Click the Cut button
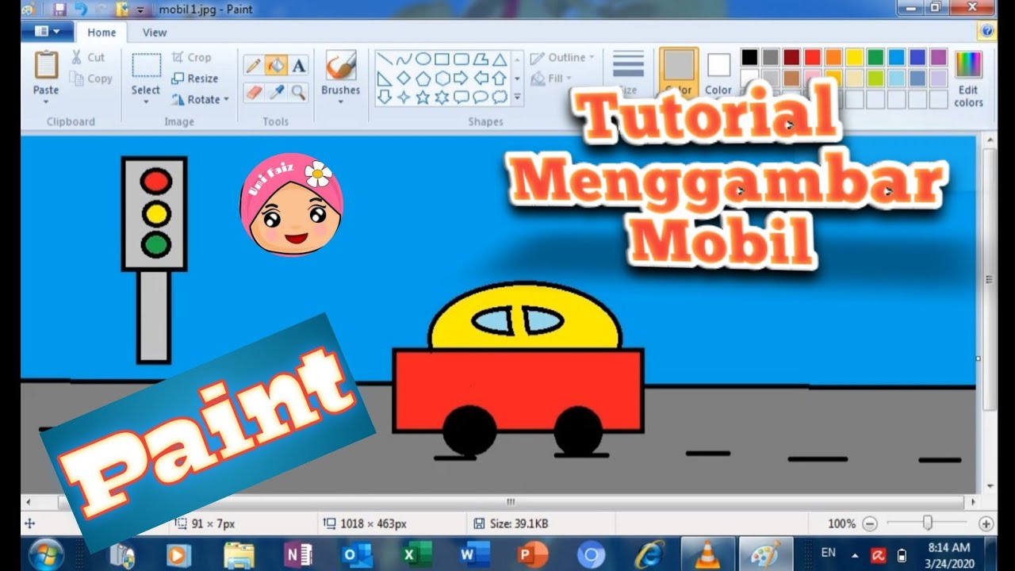Screen dimensions: 1015x571 pyautogui.click(x=88, y=57)
